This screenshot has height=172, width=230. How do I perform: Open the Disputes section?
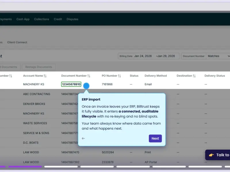(x=72, y=19)
